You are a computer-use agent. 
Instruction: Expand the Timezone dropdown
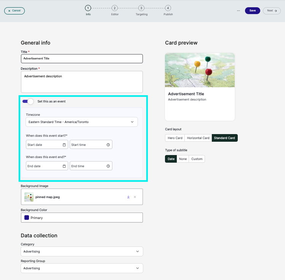[82, 122]
